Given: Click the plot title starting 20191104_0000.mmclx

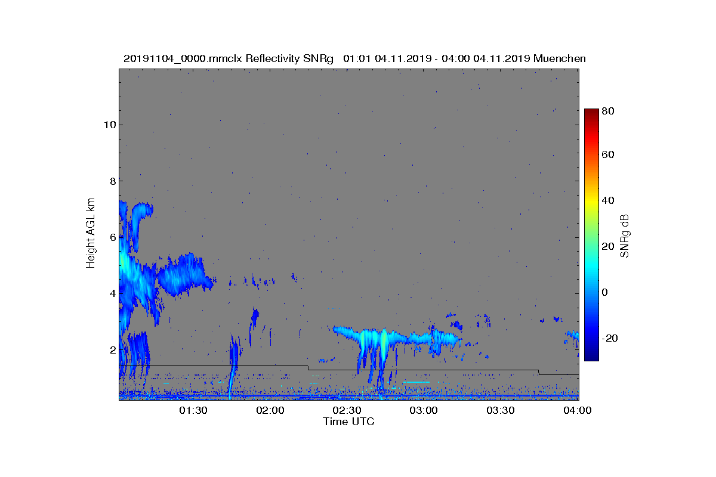Looking at the screenshot, I should tap(354, 58).
